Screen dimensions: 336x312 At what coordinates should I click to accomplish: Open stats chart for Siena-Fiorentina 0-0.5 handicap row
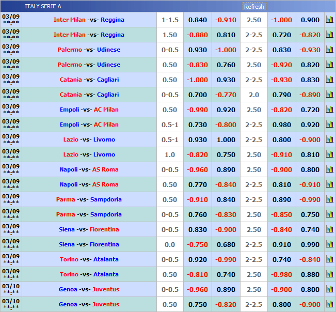pyautogui.click(x=330, y=229)
